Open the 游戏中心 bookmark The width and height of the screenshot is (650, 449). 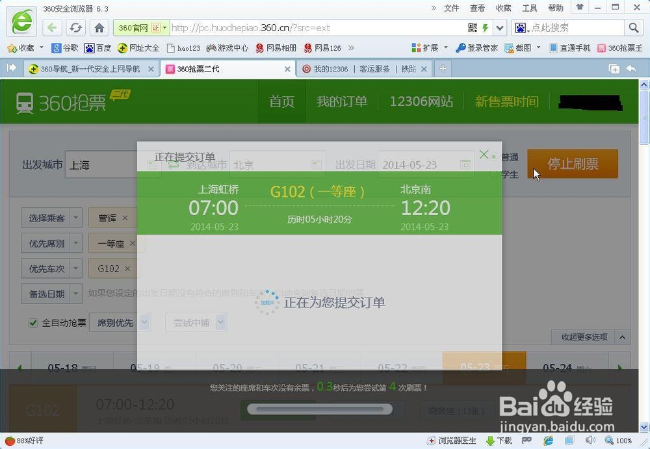(227, 48)
